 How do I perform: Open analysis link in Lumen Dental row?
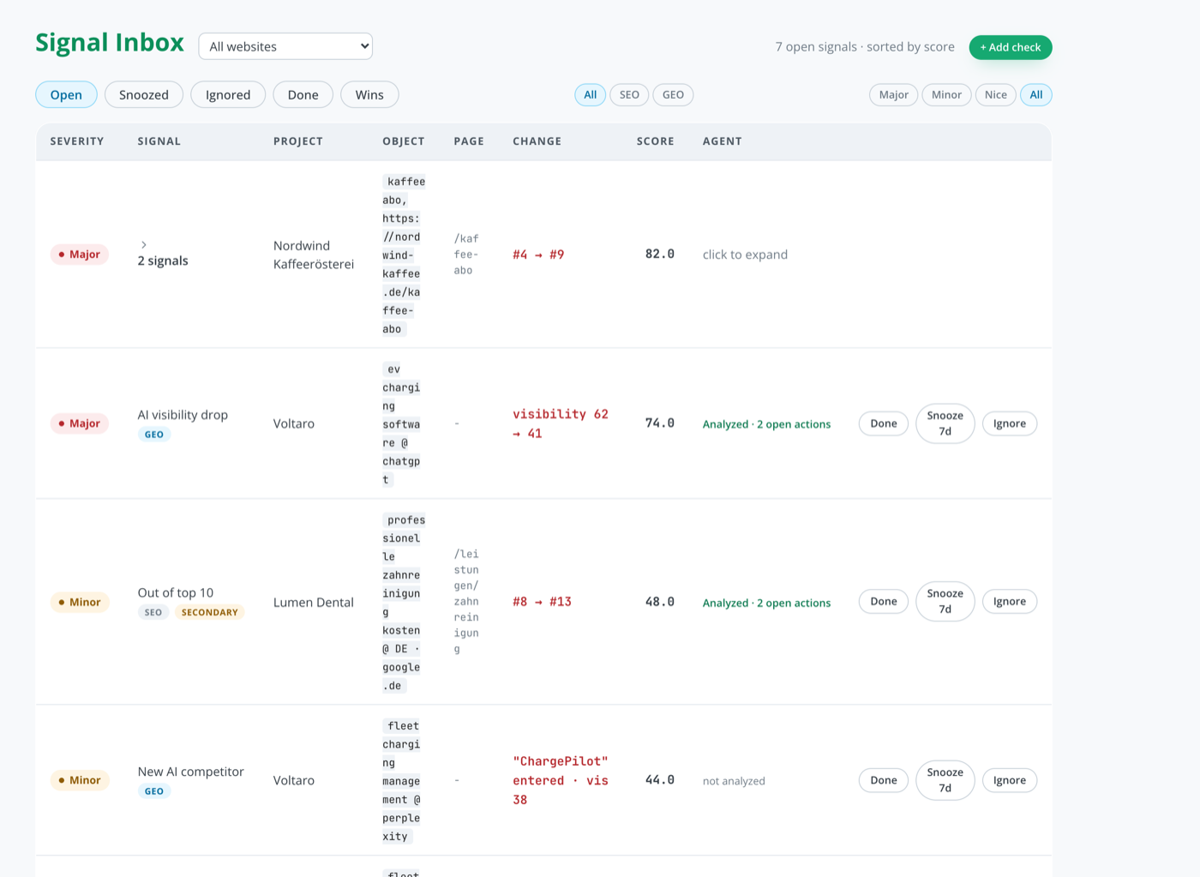tap(766, 603)
